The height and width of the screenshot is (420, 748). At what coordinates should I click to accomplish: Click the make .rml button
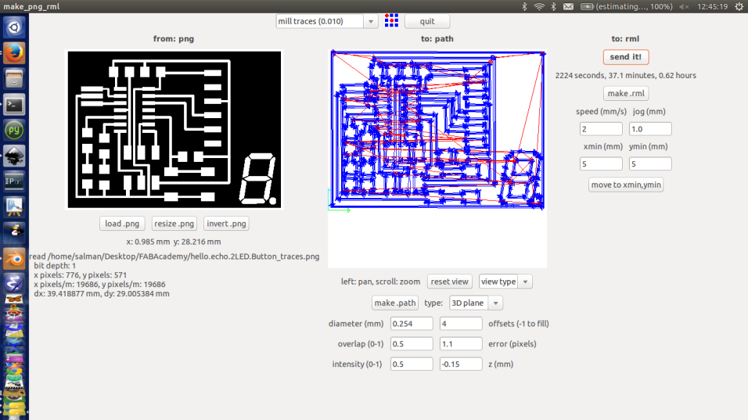coord(626,93)
